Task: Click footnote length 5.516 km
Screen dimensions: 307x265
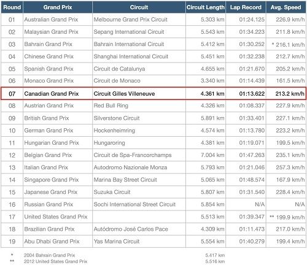Action: (x=215, y=261)
